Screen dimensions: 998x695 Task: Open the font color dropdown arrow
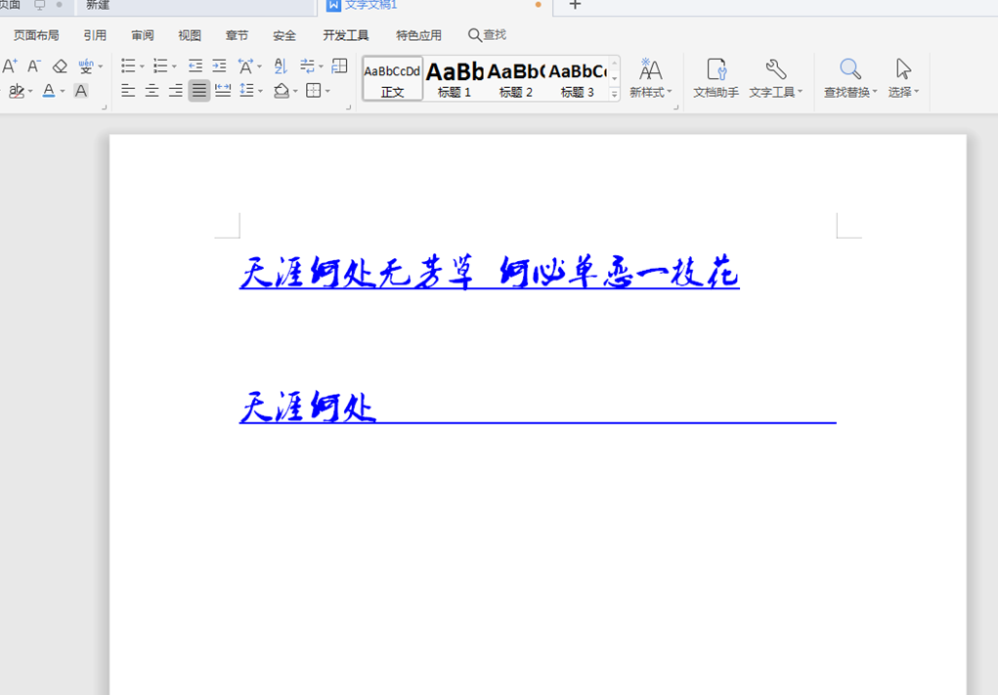(x=61, y=93)
